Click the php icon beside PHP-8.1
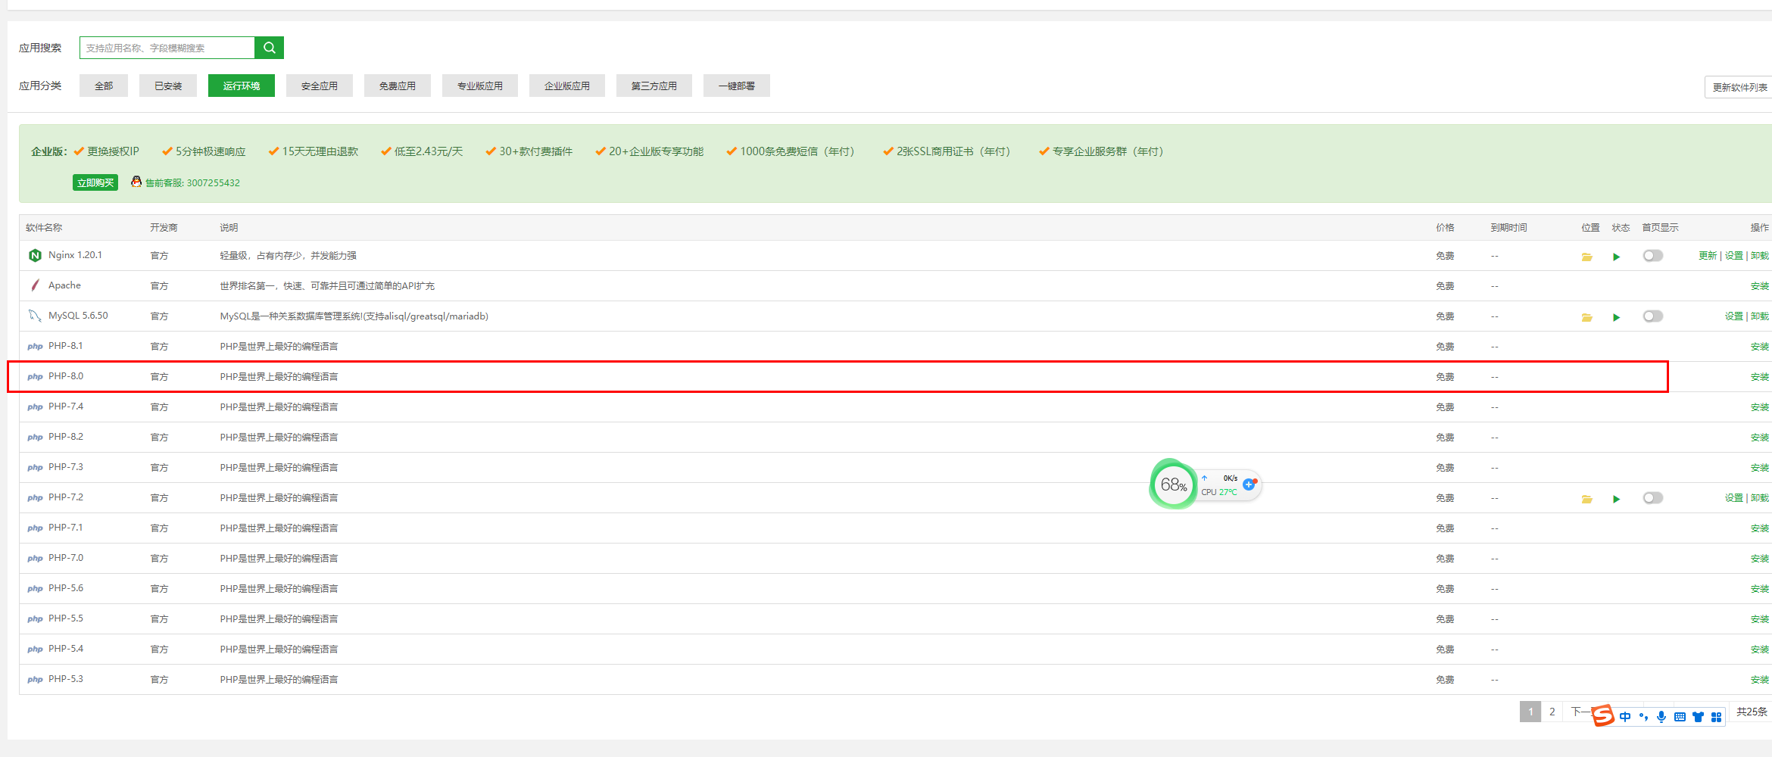1772x757 pixels. point(35,347)
